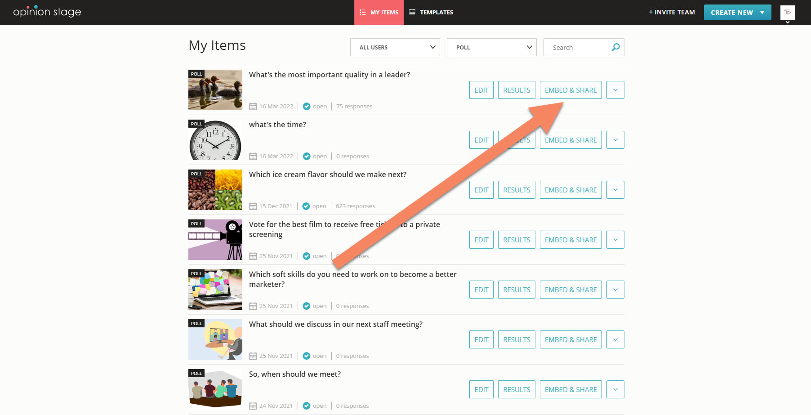The width and height of the screenshot is (811, 415).
Task: Open Results for the ice cream flavor poll
Action: (x=517, y=190)
